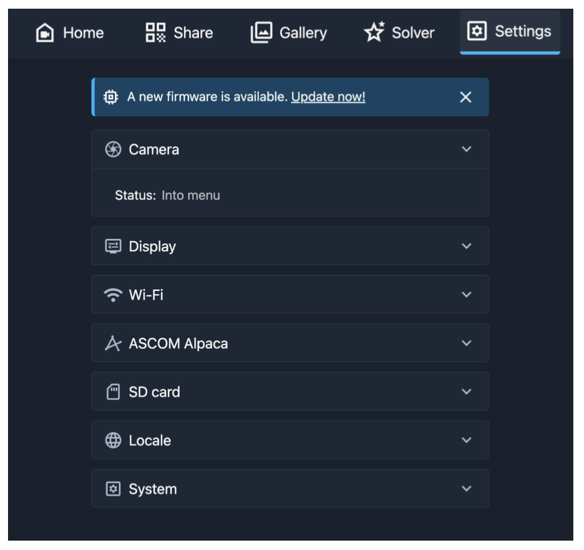The height and width of the screenshot is (550, 584).
Task: Expand the Locale section chevron
Action: 466,440
